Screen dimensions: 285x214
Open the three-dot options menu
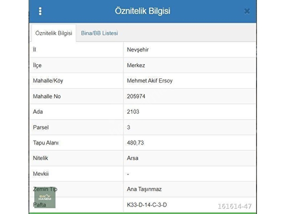(x=40, y=11)
